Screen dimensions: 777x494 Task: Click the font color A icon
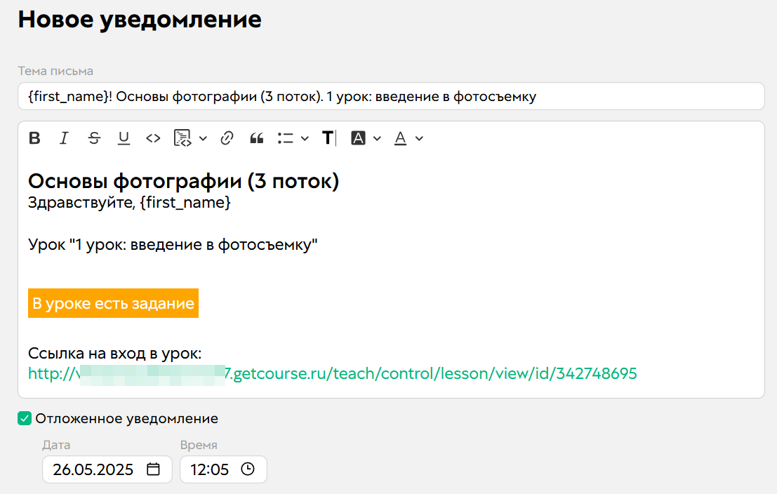pyautogui.click(x=400, y=138)
